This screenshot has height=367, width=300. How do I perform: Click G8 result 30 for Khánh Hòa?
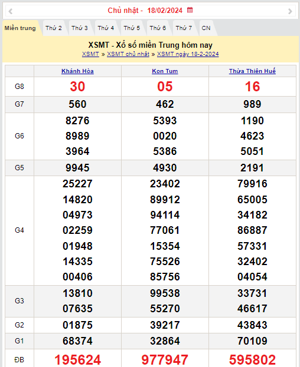pyautogui.click(x=77, y=87)
